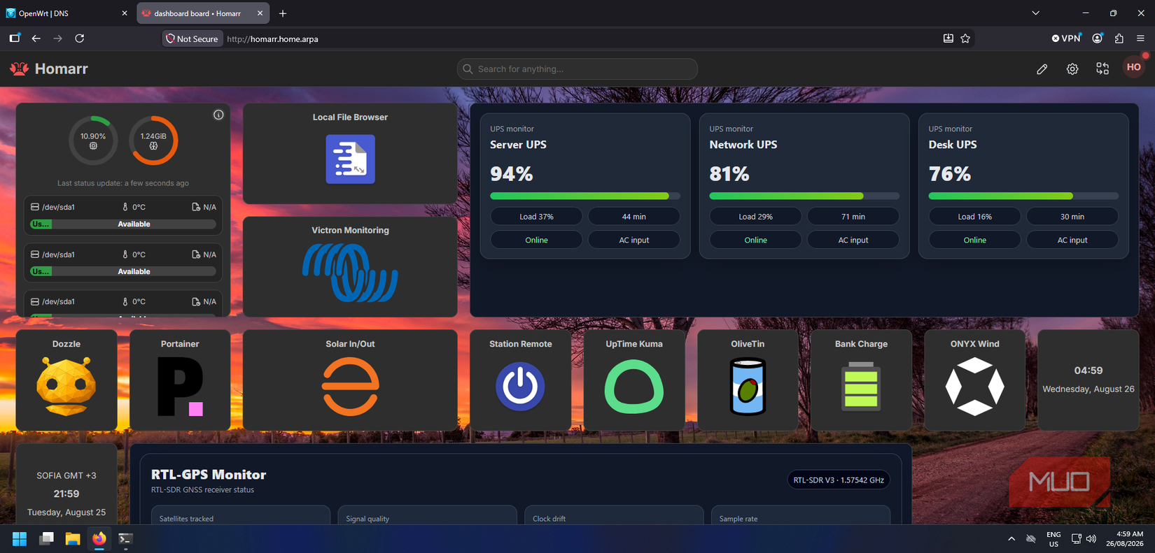Launch the Dozzle app tile icon

(66, 387)
